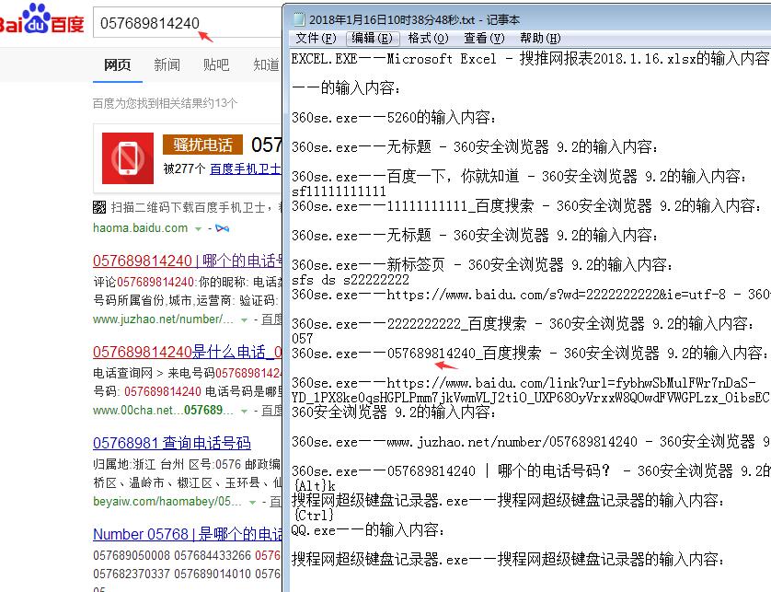Focus the Baidu search box with 057689814240
Screen dimensions: 771x592
pos(187,23)
